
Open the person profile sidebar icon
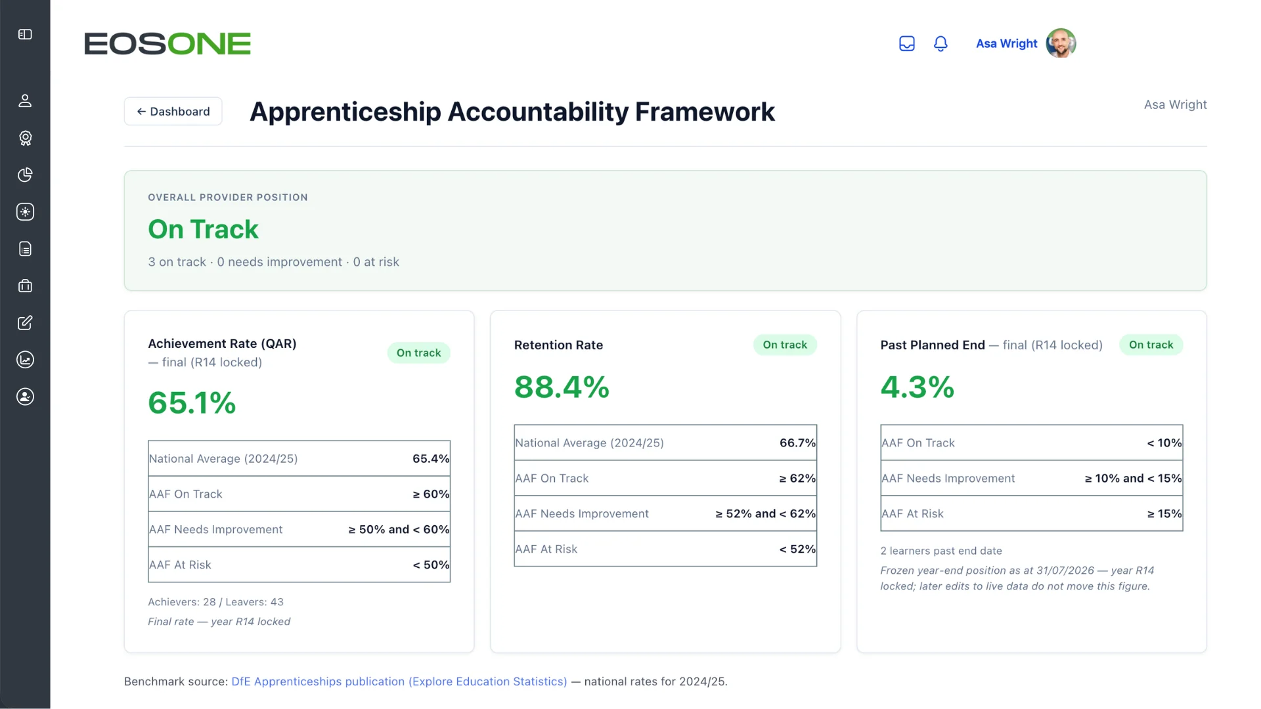[25, 100]
